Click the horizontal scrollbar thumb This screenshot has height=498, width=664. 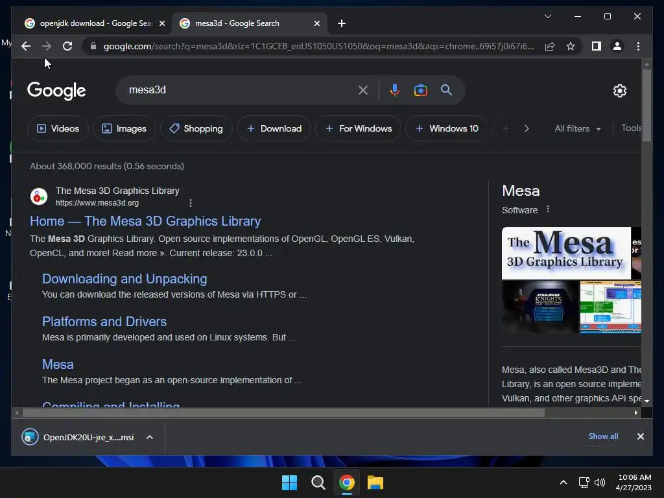pyautogui.click(x=283, y=412)
